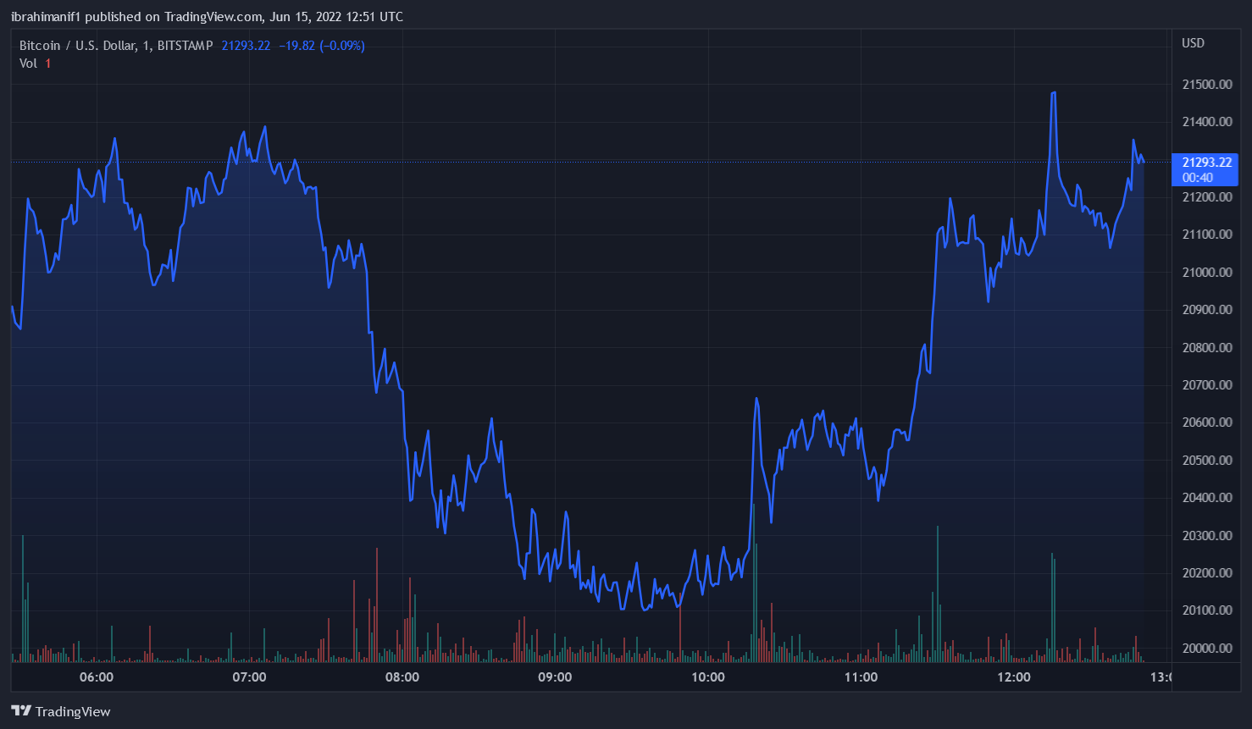Click the 21500.00 price axis label
Viewport: 1252px width, 729px height.
coord(1207,85)
